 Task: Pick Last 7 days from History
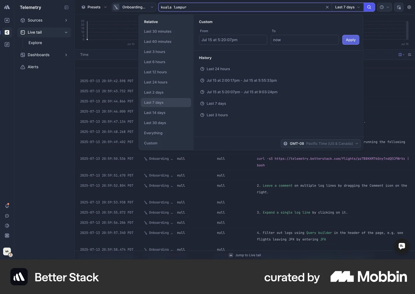(x=216, y=103)
